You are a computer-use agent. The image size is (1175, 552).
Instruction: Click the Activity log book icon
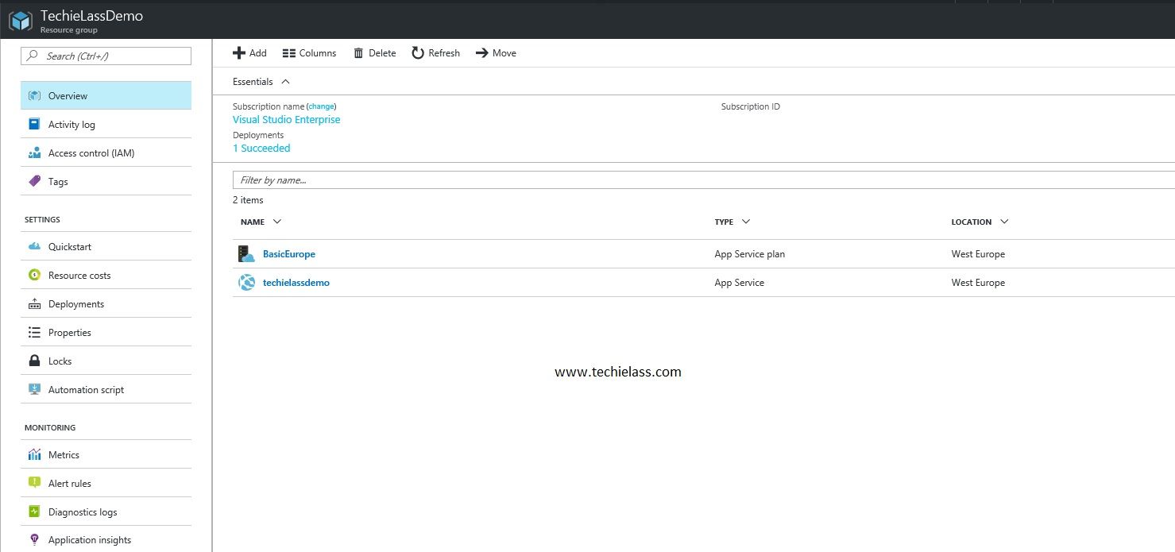tap(34, 124)
